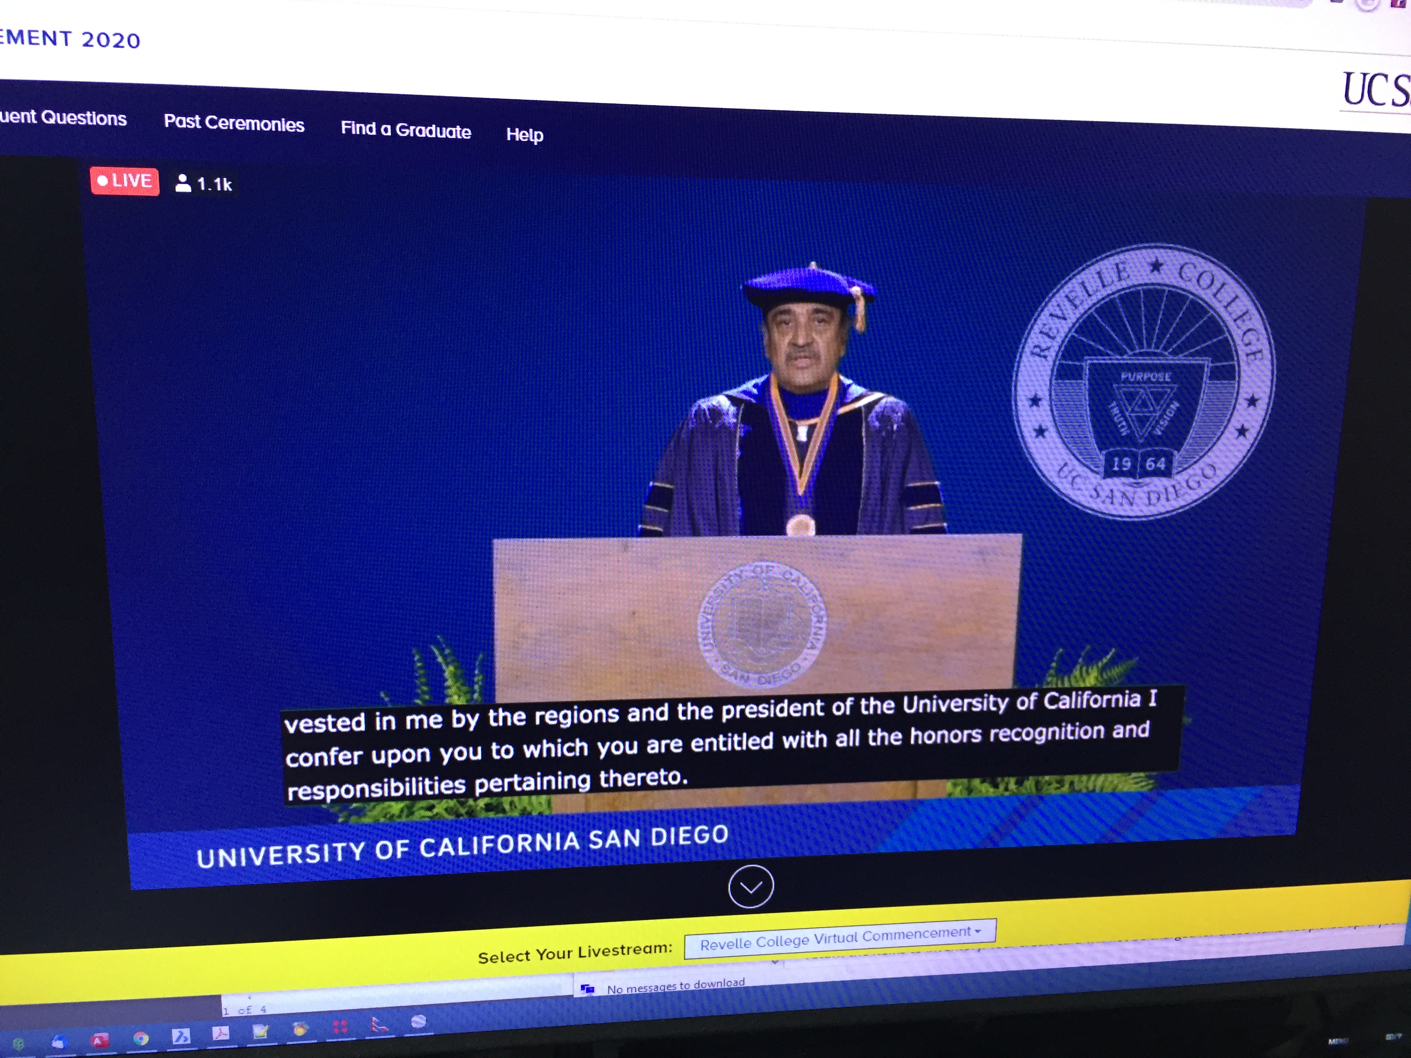Image resolution: width=1411 pixels, height=1058 pixels.
Task: Open the Find a Graduate menu item
Action: click(x=405, y=130)
